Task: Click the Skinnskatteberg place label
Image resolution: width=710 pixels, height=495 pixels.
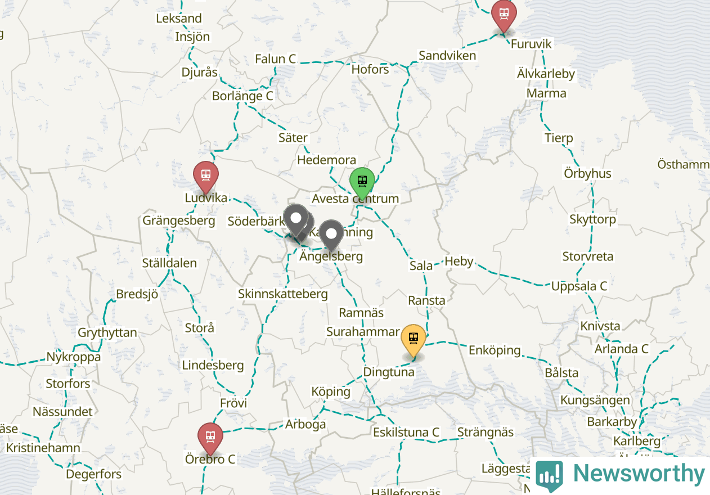Action: pos(282,294)
